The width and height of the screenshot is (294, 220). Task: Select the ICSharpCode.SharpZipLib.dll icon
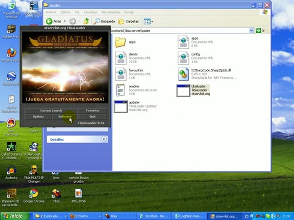(183, 74)
